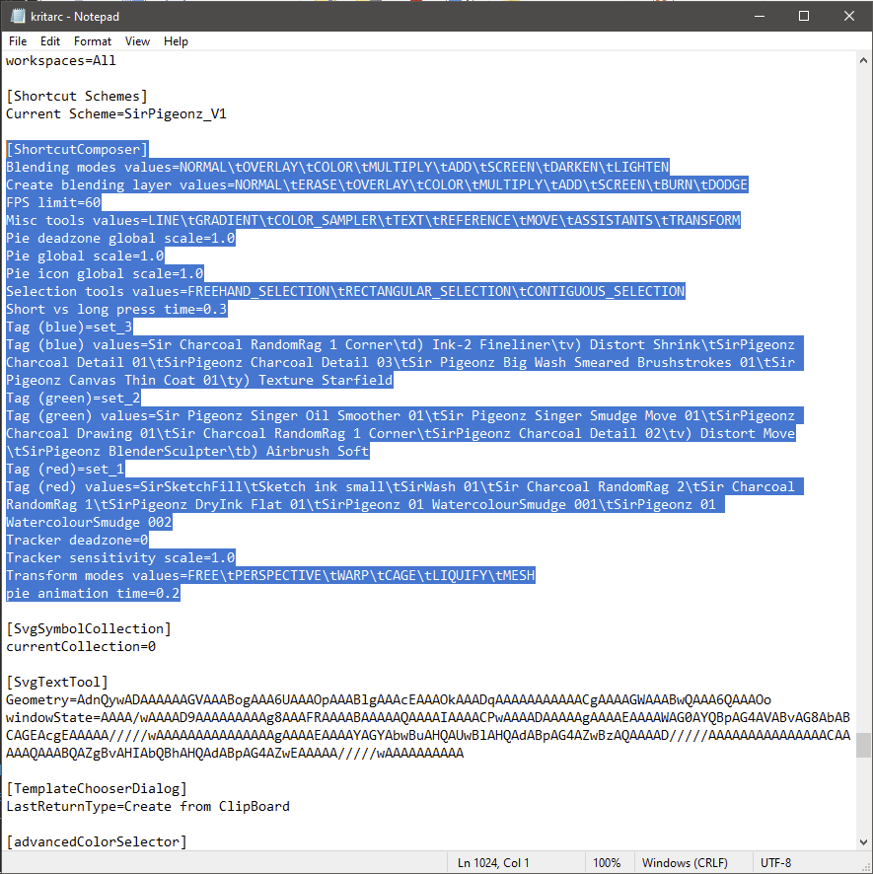873x874 pixels.
Task: Click the 'AAAQAAABQAZgBvAHIAbQBhAHQ' wrapped line
Action: (x=235, y=754)
